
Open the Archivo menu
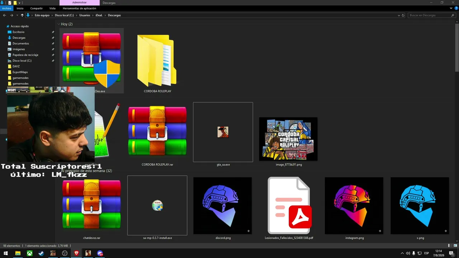(x=7, y=8)
